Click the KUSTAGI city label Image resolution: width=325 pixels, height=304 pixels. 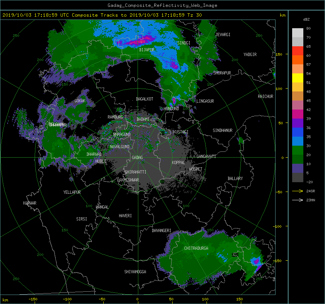181,132
